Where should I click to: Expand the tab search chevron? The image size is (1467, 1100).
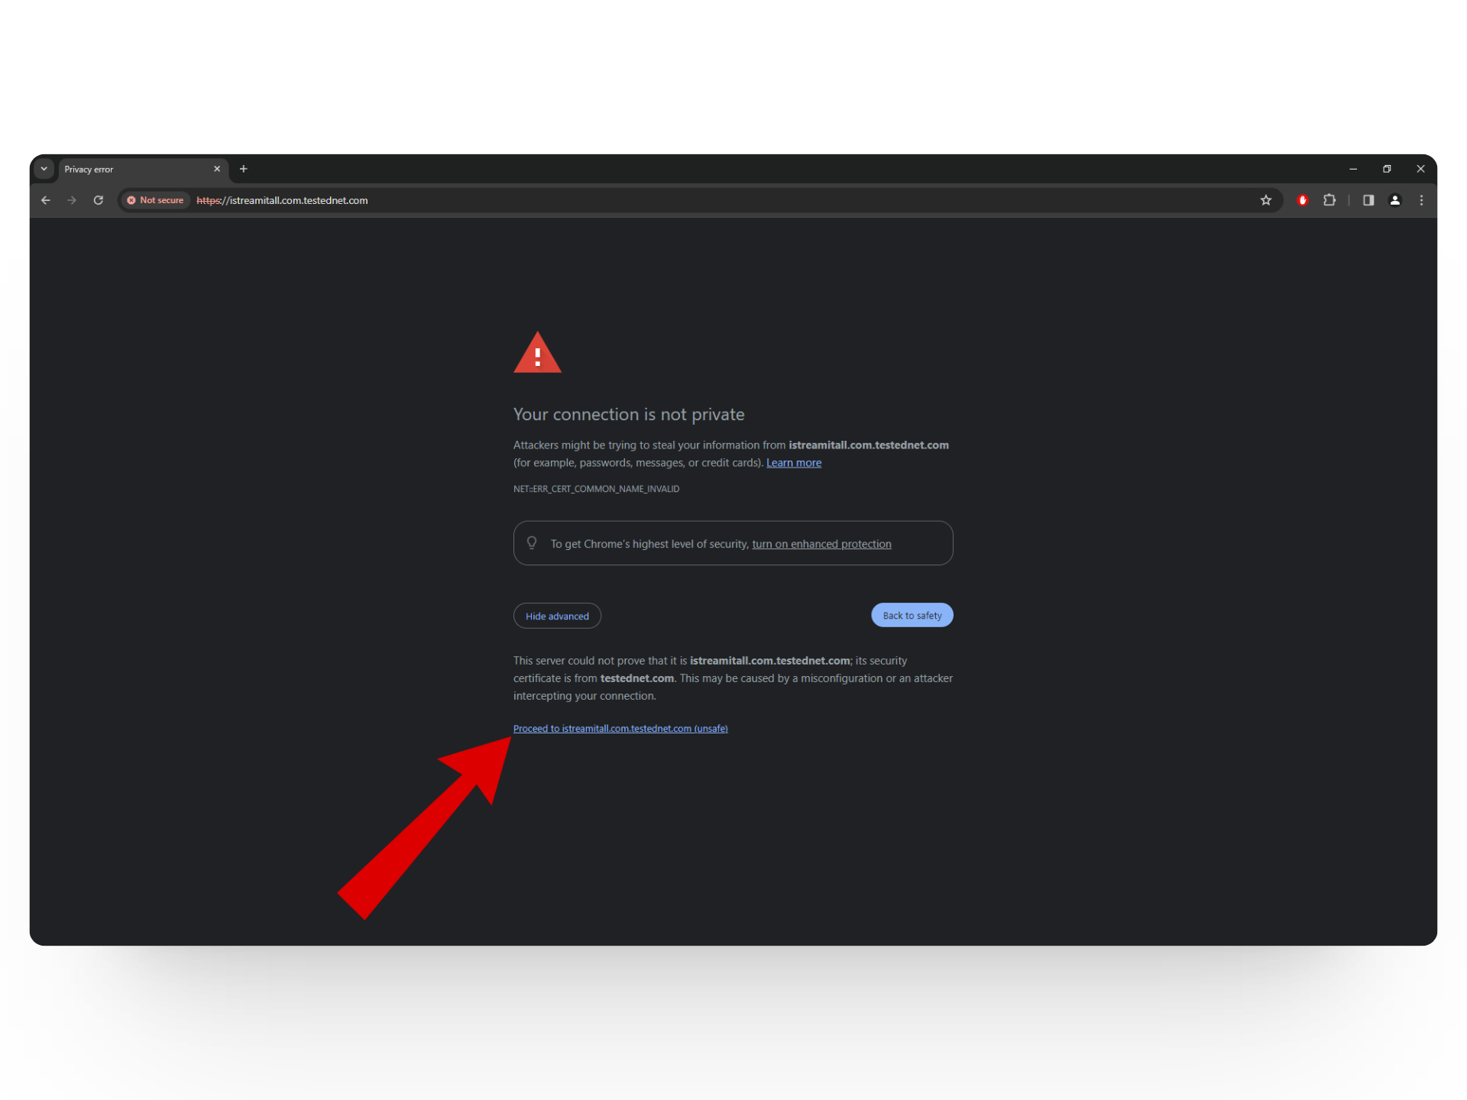click(x=44, y=169)
